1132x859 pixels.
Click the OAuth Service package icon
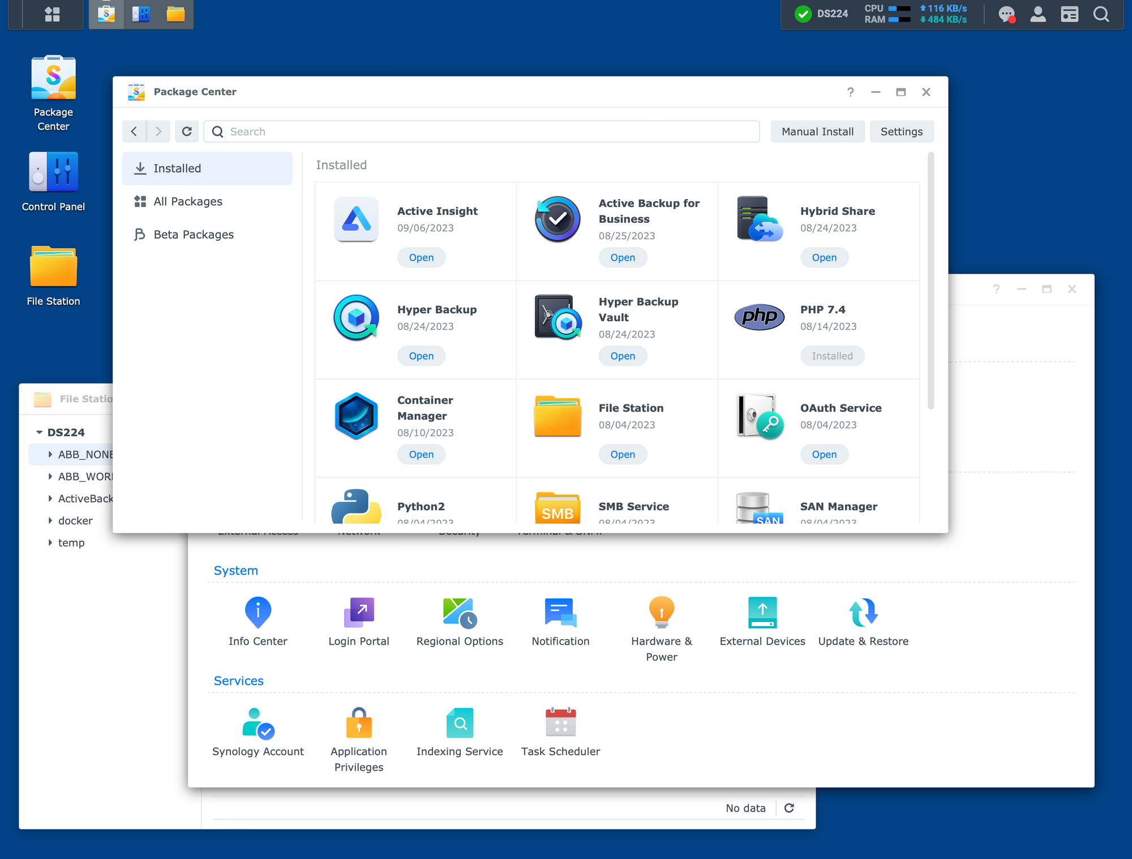[759, 416]
